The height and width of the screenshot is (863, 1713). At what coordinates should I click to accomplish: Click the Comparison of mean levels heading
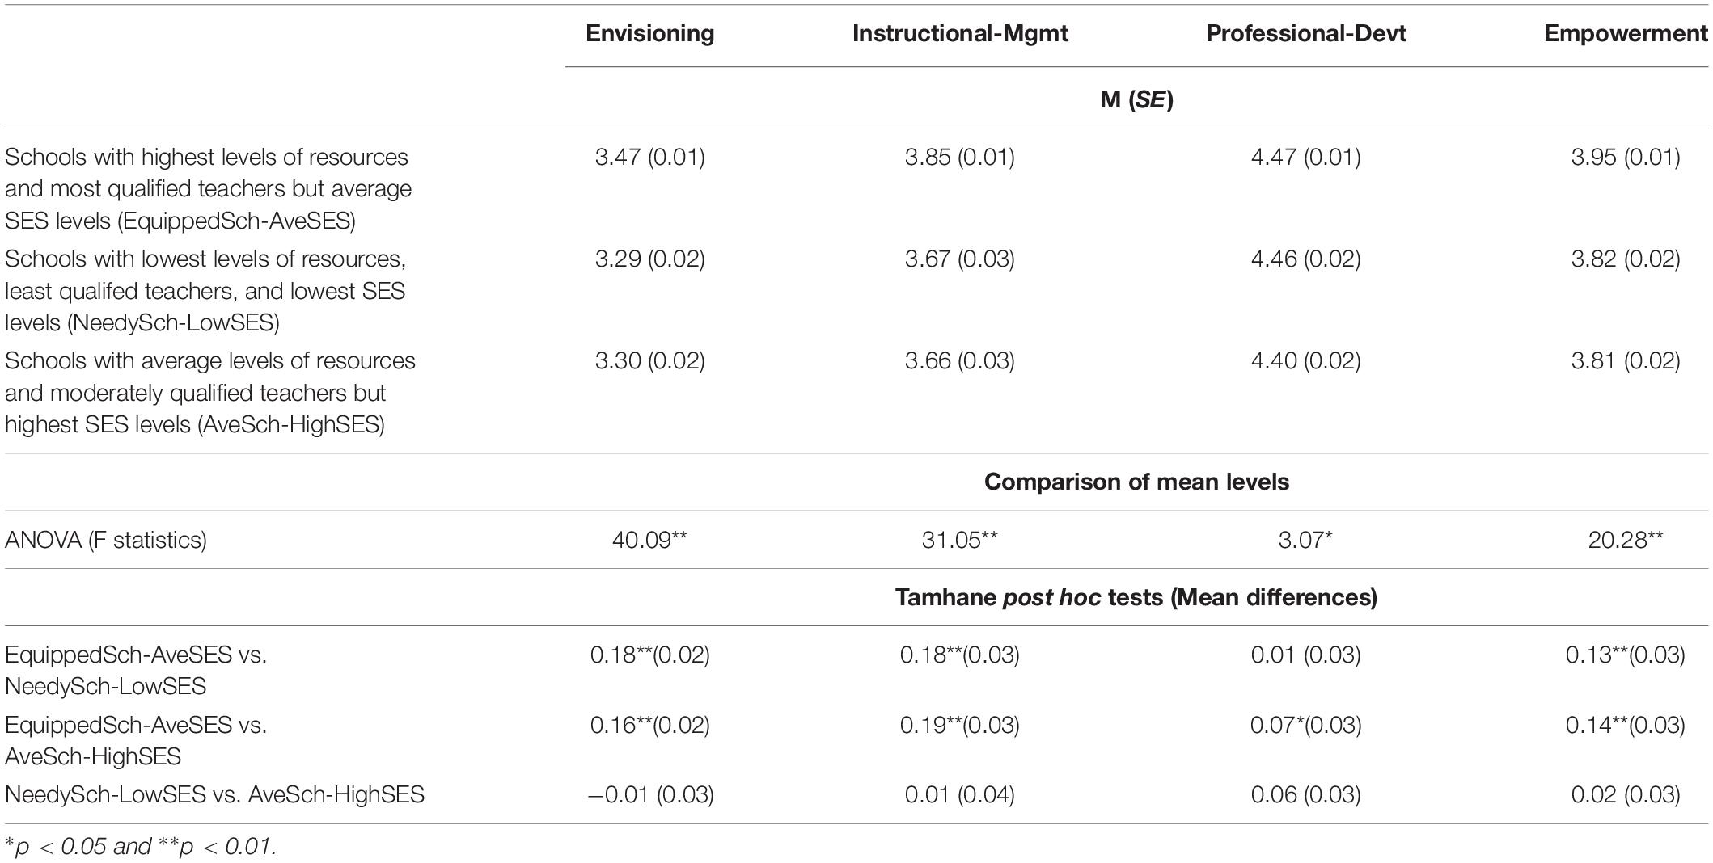(1136, 482)
